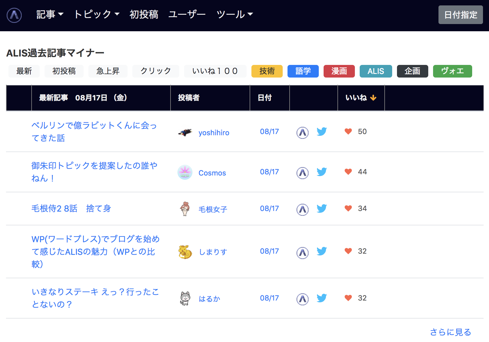Click Twitter icon in Cosmos row
Viewport: 489px width, 342px height.
click(x=321, y=172)
